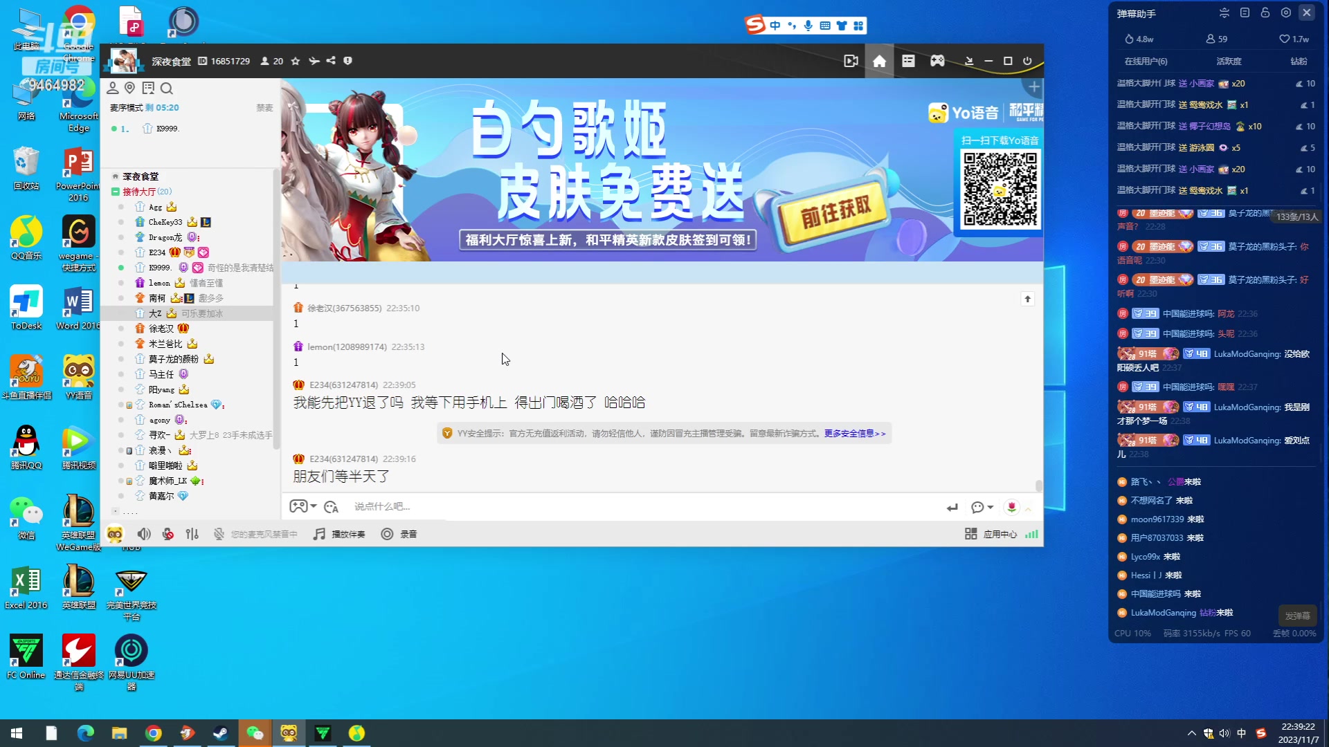Play accompaniment music button
Image resolution: width=1329 pixels, height=747 pixels.
[339, 534]
